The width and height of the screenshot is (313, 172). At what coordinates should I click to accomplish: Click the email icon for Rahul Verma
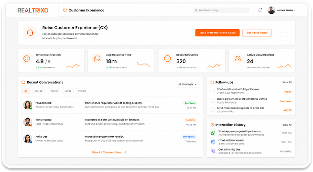tap(213, 142)
